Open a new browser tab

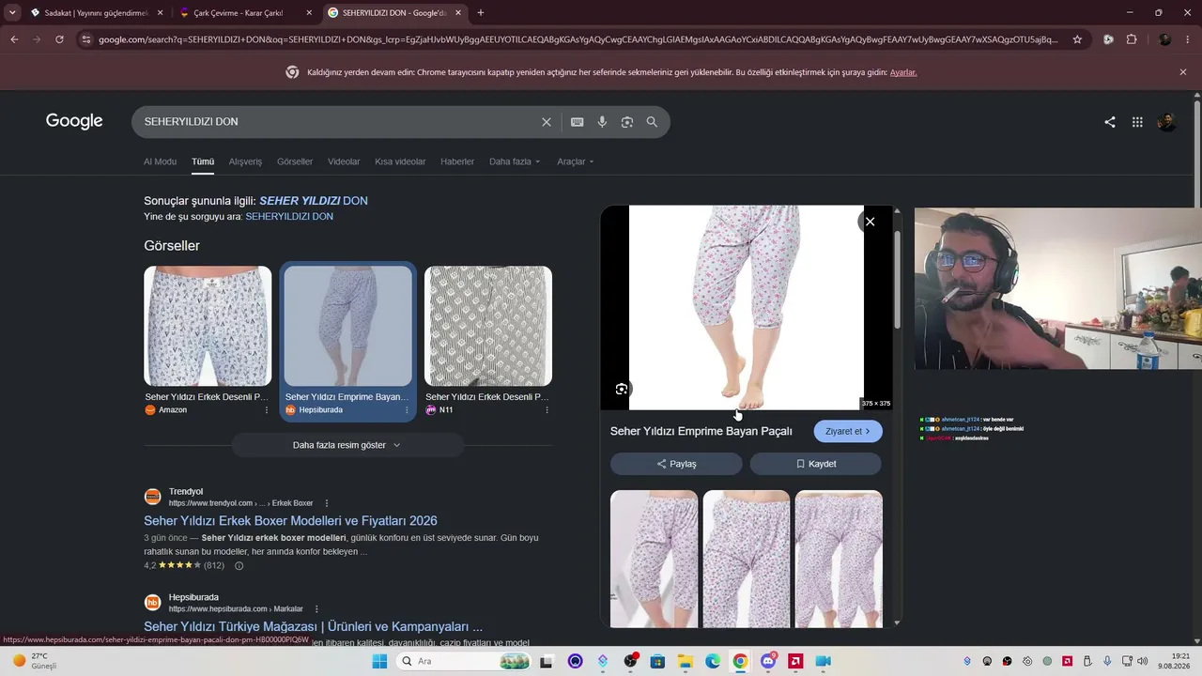[481, 13]
